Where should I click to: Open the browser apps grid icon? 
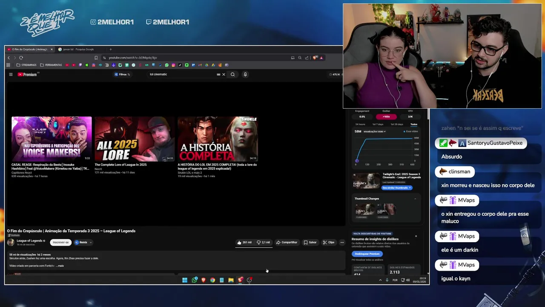8,65
